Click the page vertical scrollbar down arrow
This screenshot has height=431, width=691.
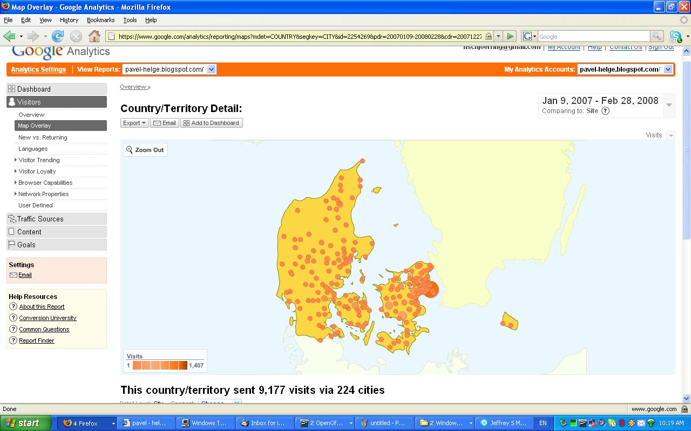(687, 398)
